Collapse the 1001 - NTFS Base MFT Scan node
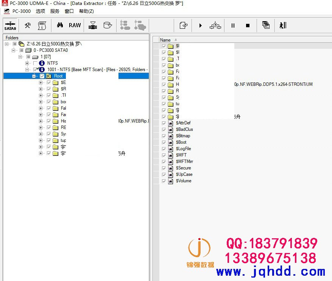The width and height of the screenshot is (332, 281). (x=27, y=70)
